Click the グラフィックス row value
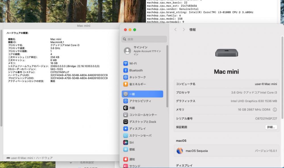This screenshot has width=284, height=168. click(x=254, y=101)
